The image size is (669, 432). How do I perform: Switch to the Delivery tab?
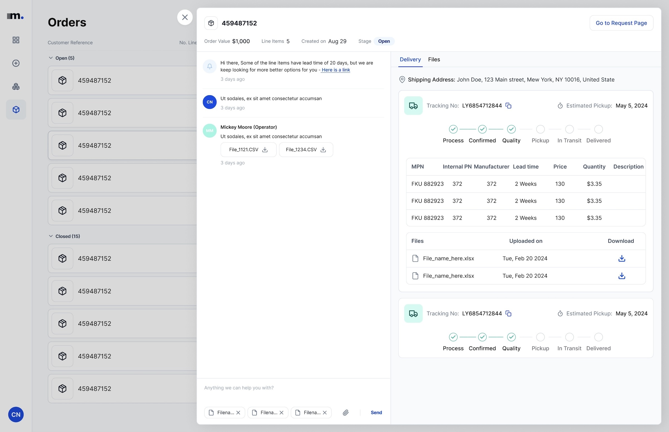410,59
